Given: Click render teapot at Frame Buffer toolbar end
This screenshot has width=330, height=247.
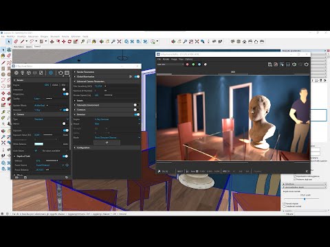Looking at the screenshot, I should pos(307,64).
